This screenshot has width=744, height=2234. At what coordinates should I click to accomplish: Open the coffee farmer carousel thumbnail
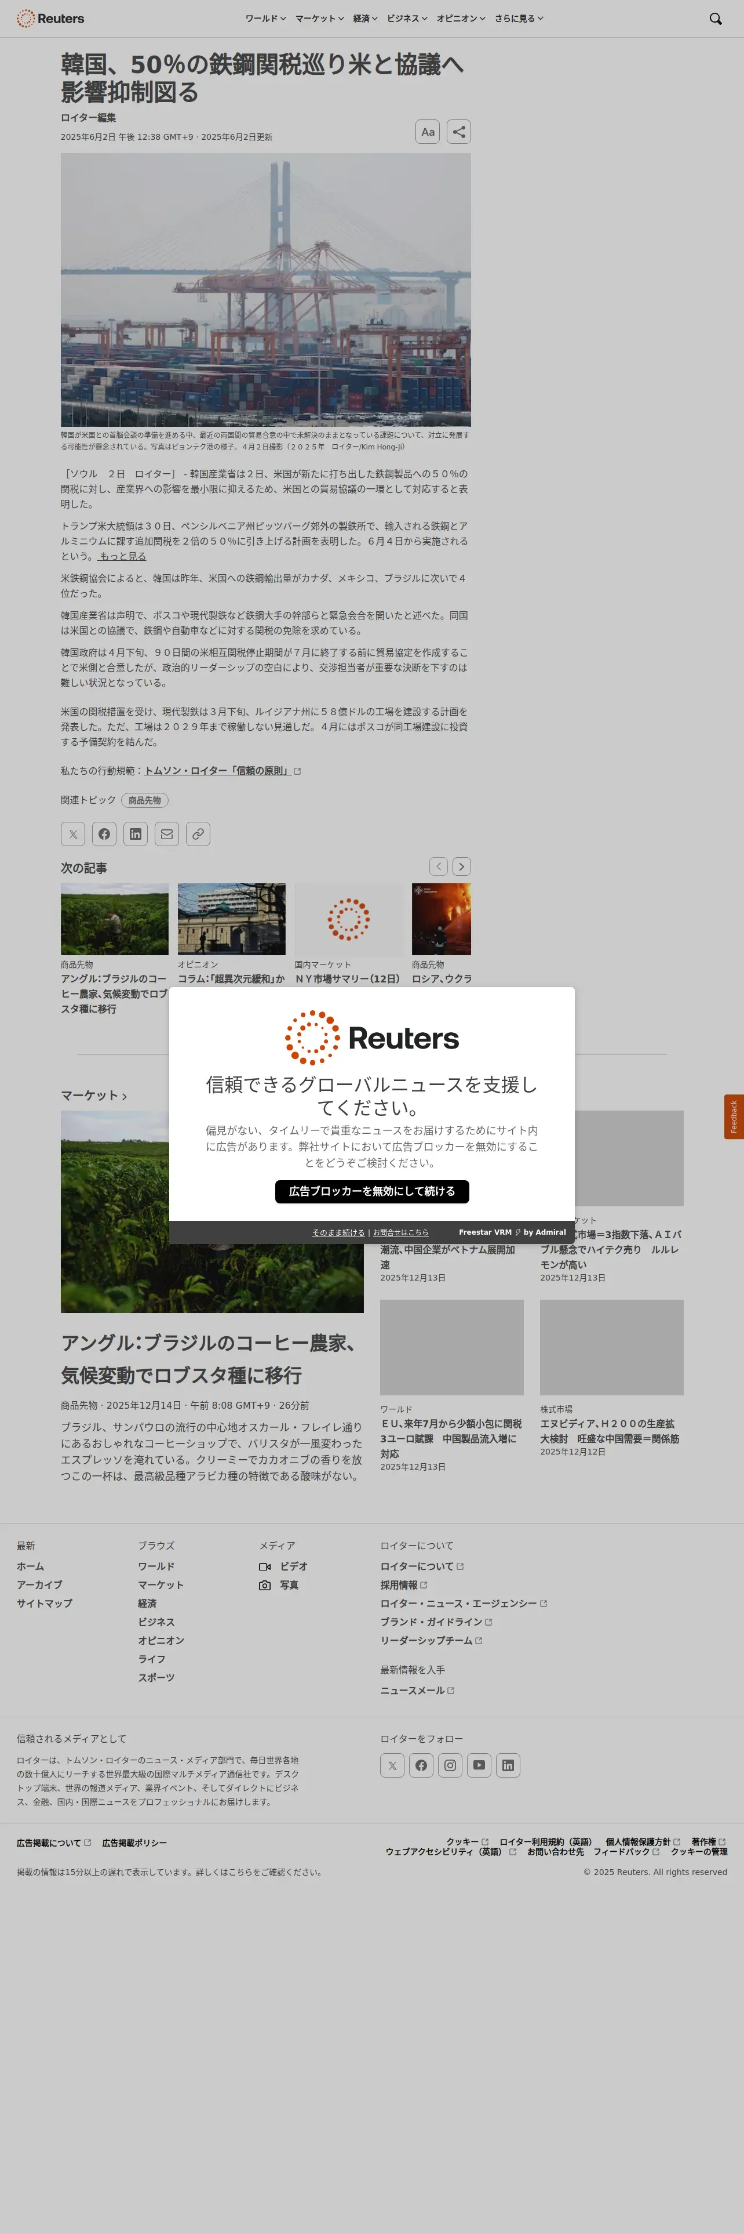click(114, 919)
